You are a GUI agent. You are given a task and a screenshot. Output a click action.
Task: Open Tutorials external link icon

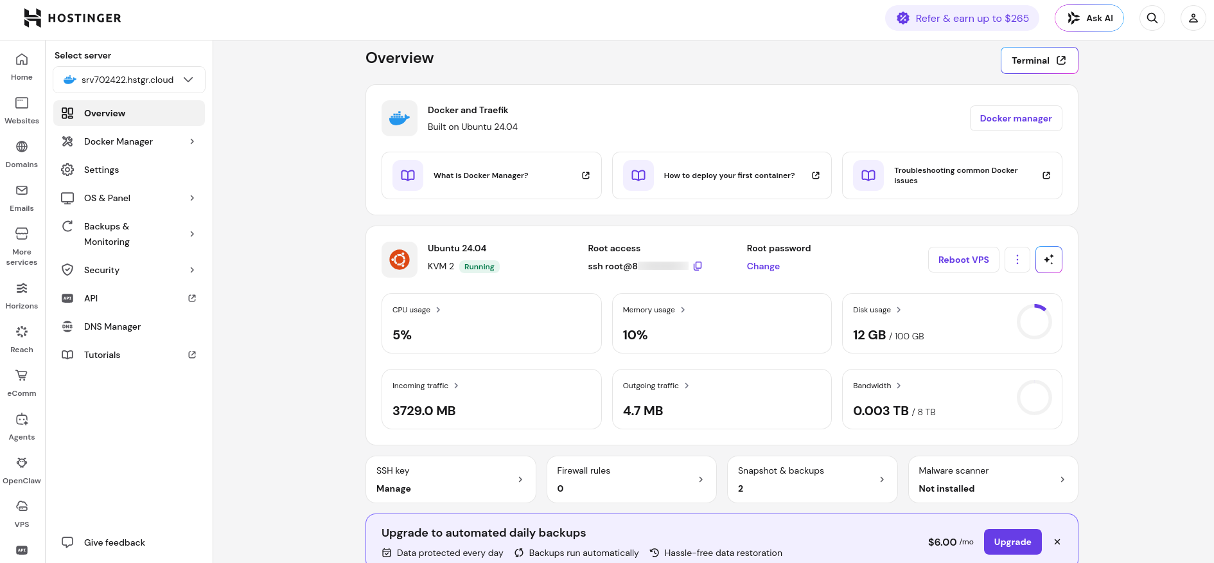(192, 355)
